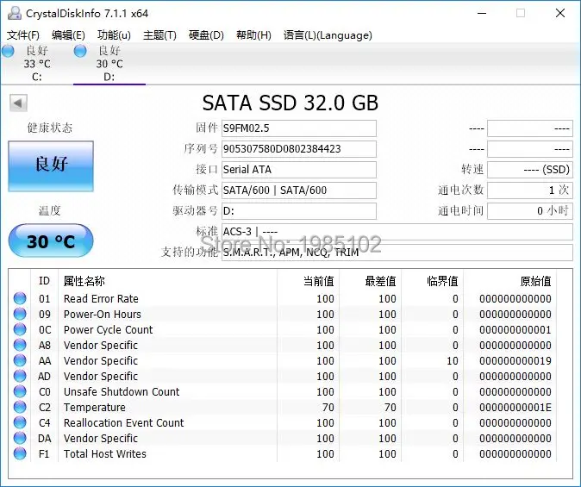Select the Unsafe Shutdown Count attribute name

pos(122,391)
